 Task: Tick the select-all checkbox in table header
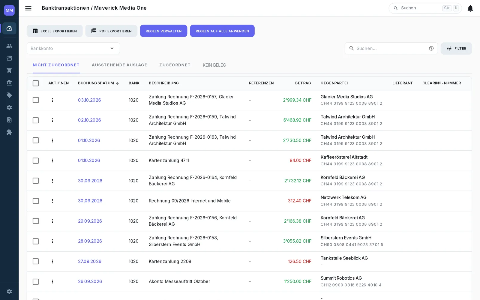pos(36,83)
